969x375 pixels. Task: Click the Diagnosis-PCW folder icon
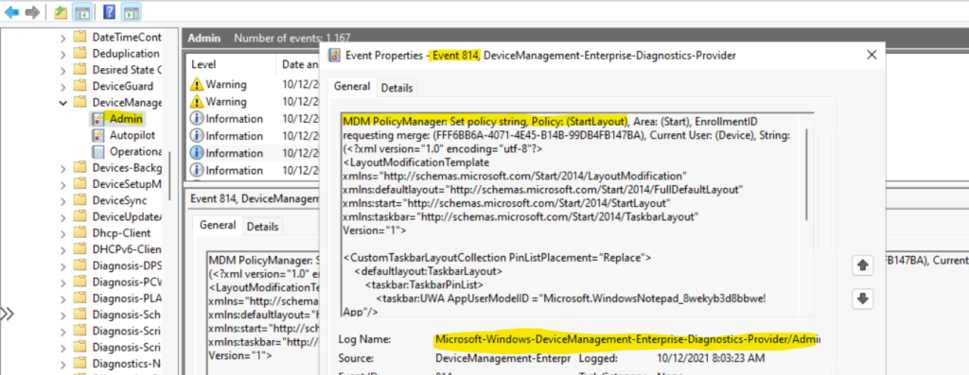tap(79, 281)
